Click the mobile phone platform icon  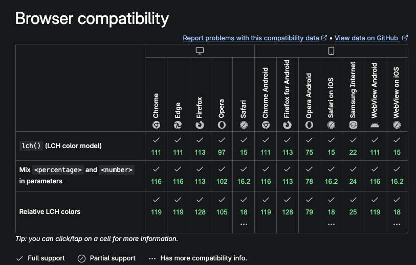coord(331,51)
